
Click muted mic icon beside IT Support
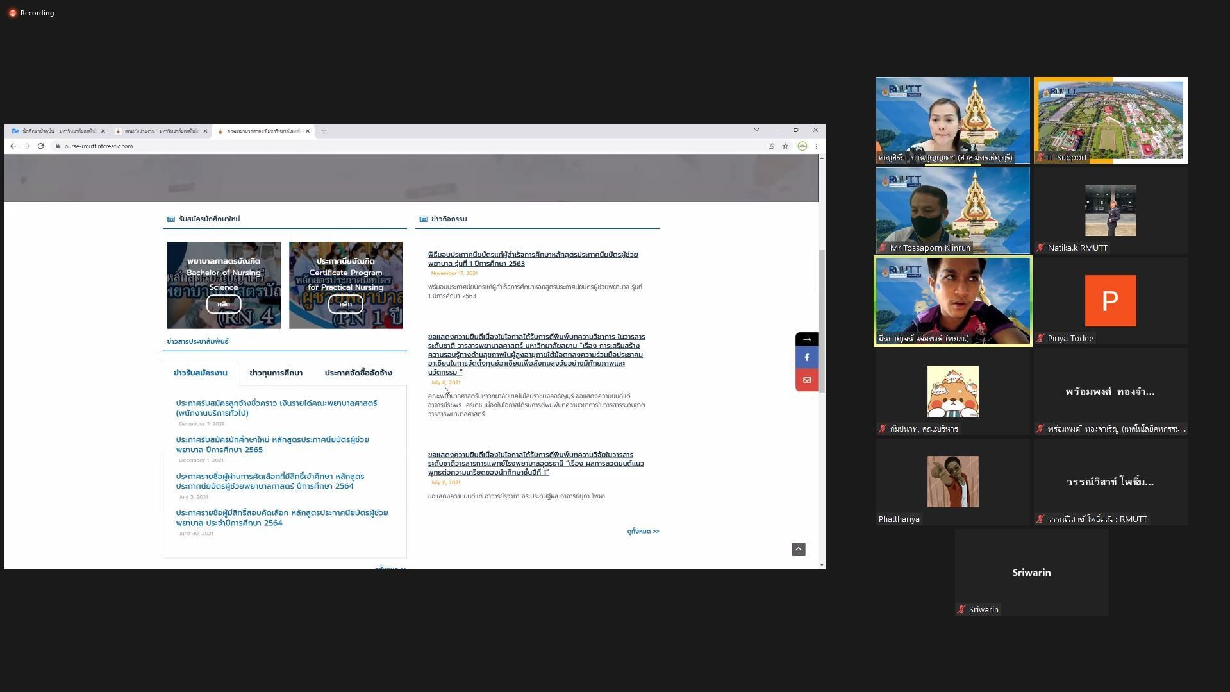1040,158
